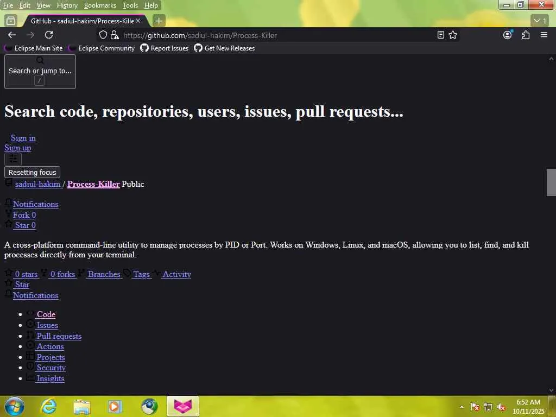
Task: Open the Help menu
Action: (151, 5)
